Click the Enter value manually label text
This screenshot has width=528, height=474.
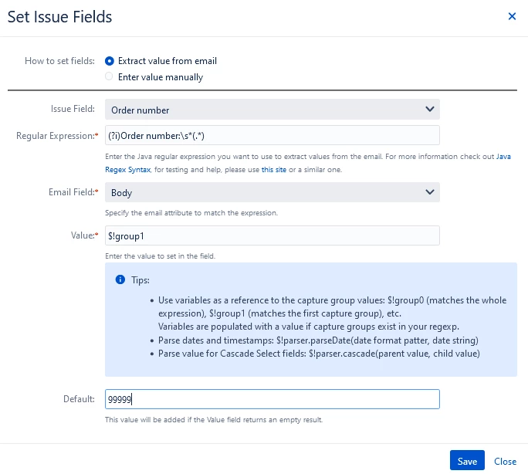[x=161, y=77]
